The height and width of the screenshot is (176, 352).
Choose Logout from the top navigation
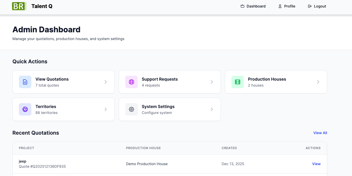point(317,6)
